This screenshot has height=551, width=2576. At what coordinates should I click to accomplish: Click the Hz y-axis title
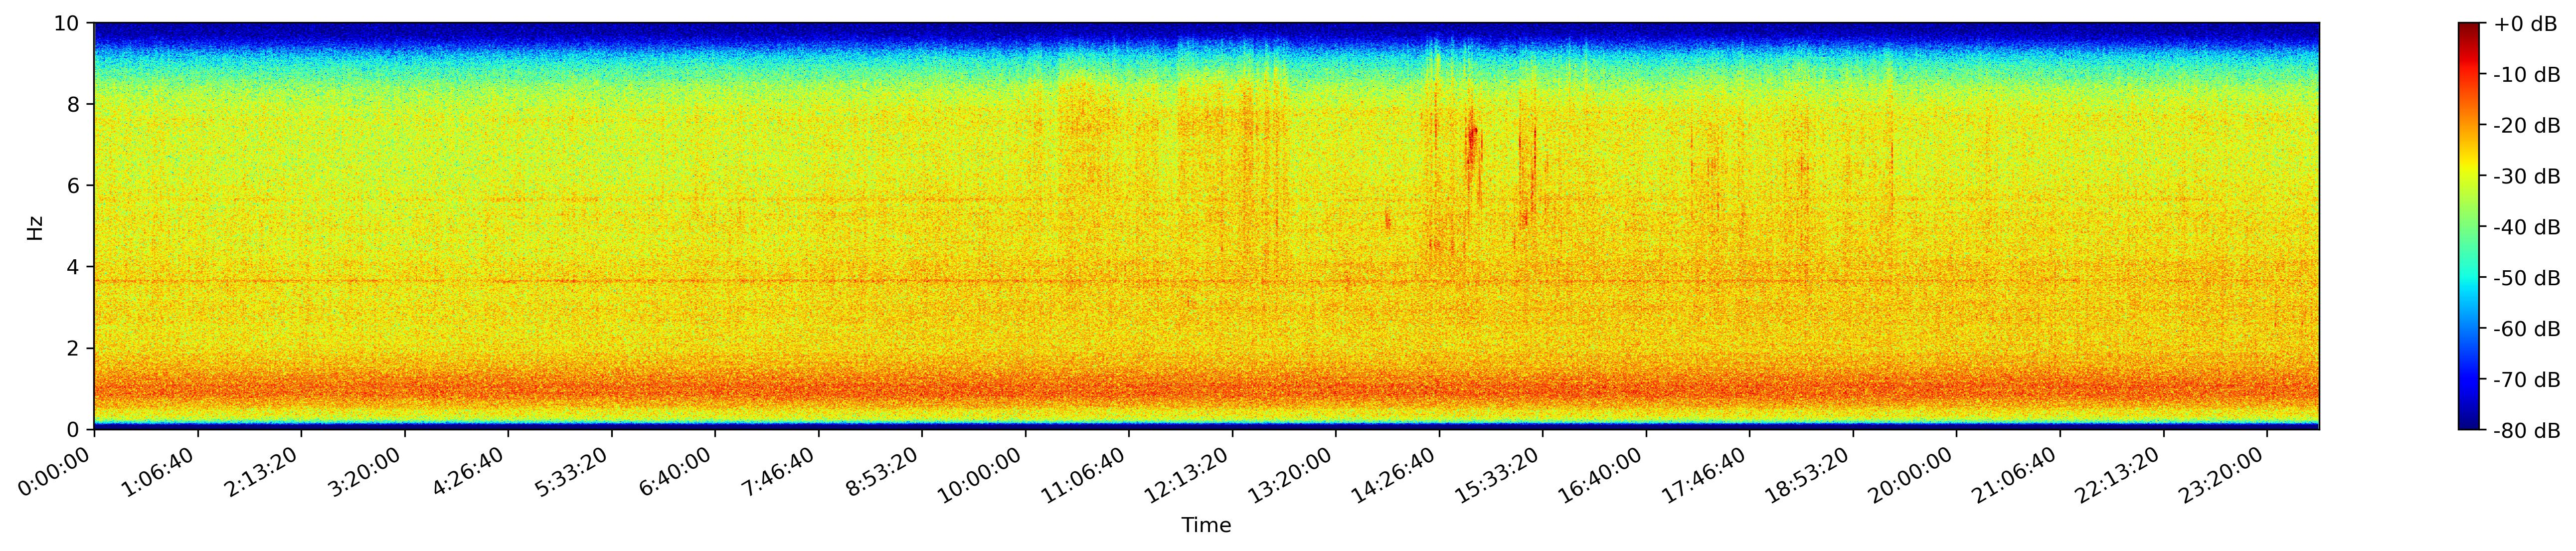35,227
